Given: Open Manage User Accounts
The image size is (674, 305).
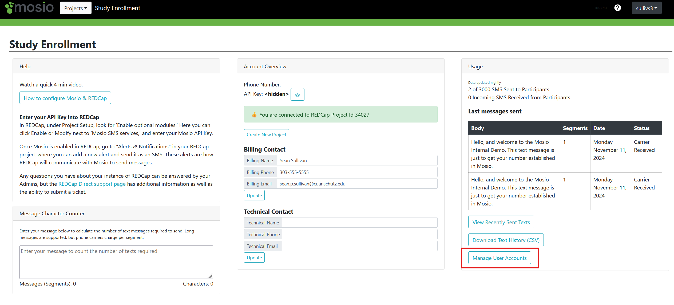Looking at the screenshot, I should 499,258.
